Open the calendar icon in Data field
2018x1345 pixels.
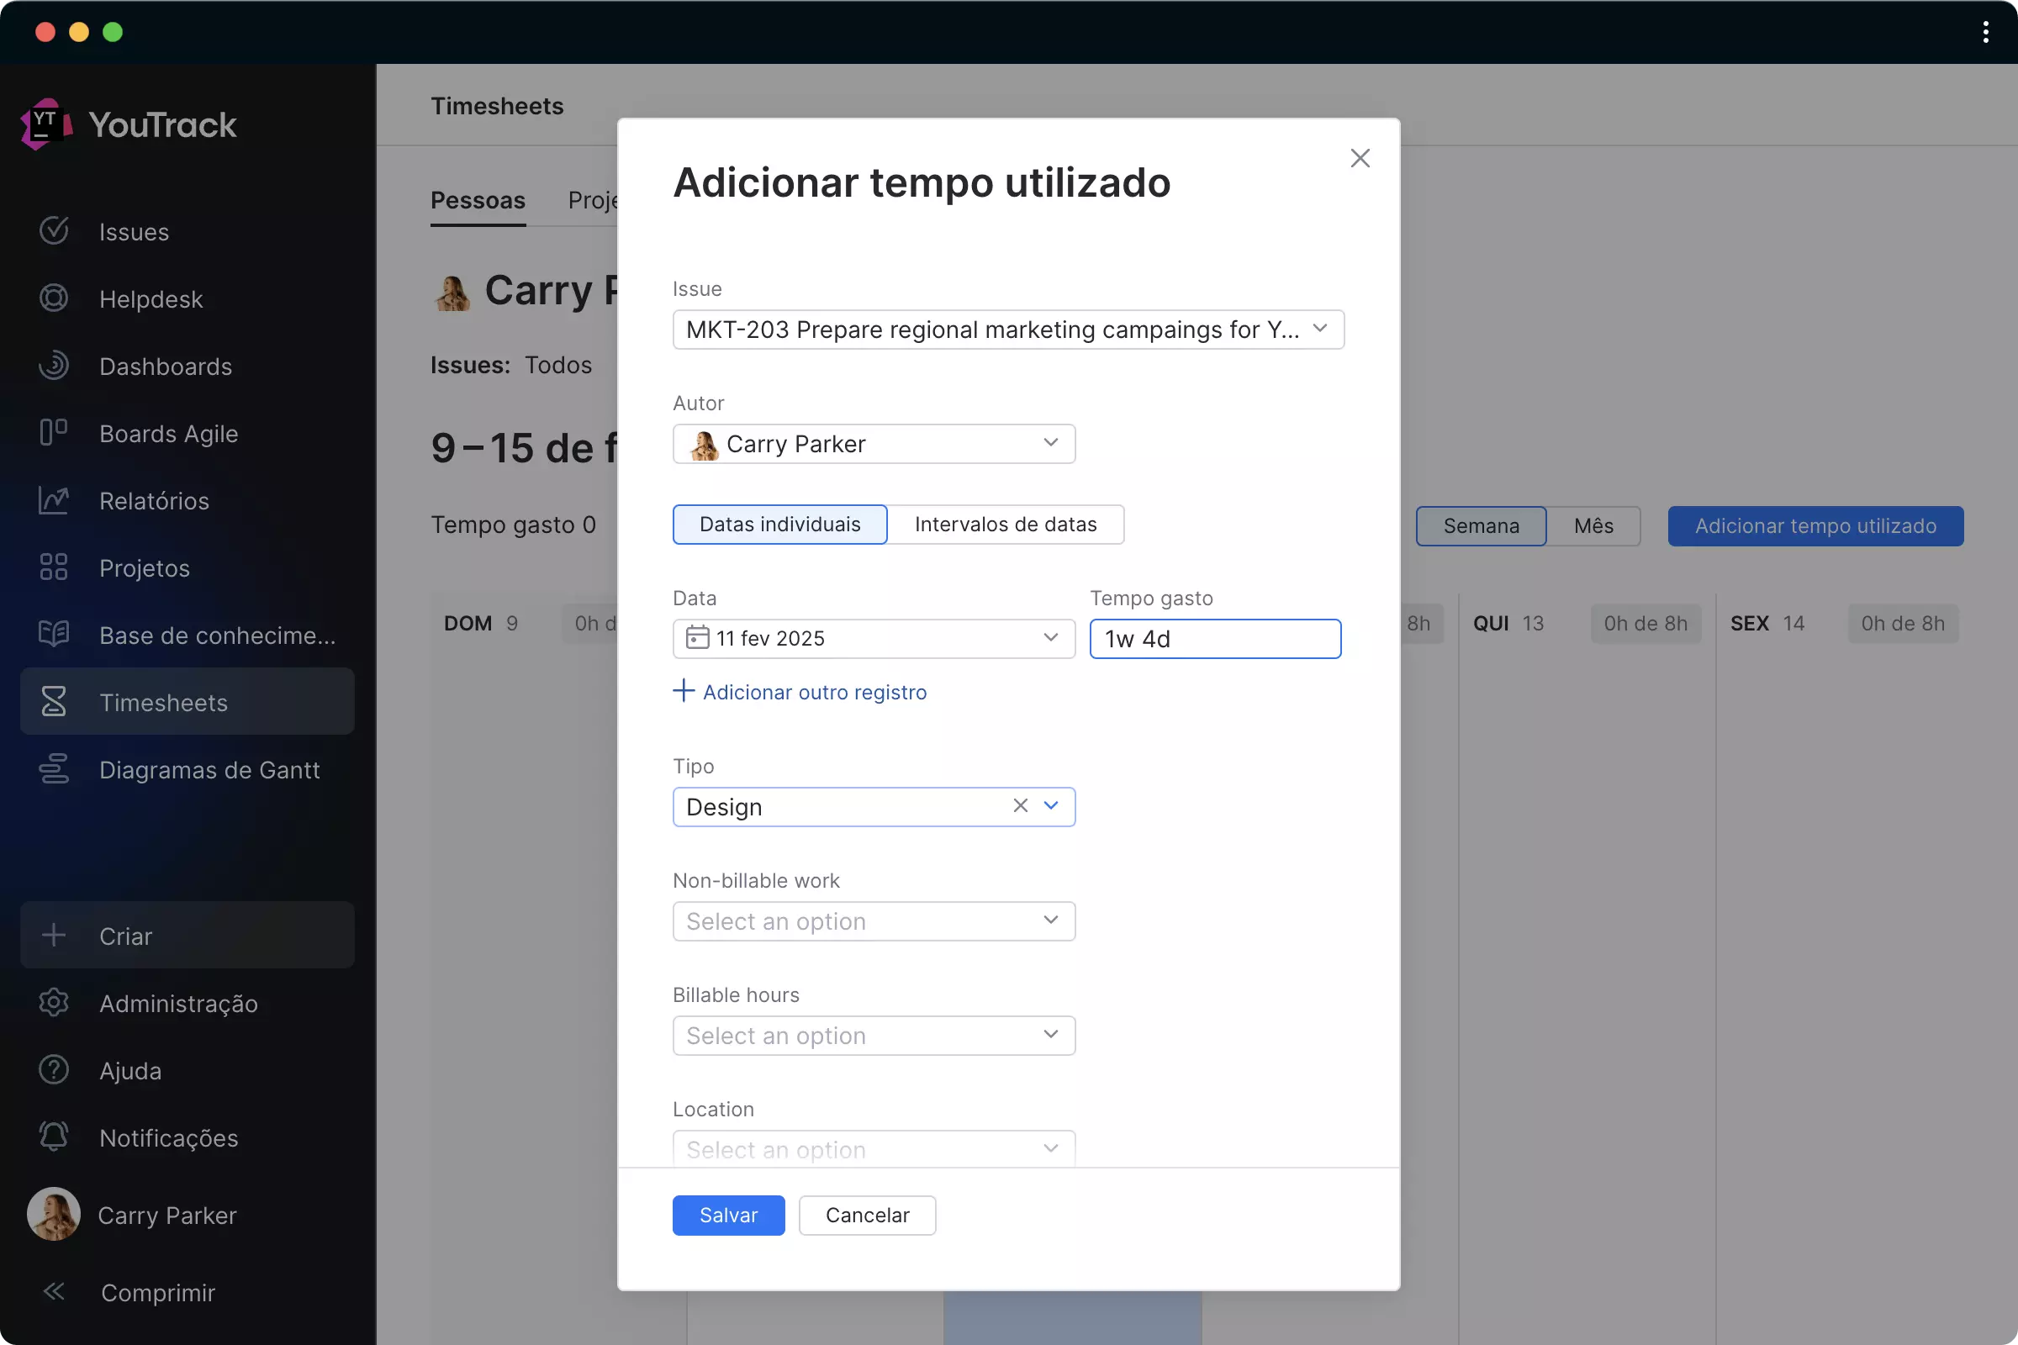[x=697, y=638]
